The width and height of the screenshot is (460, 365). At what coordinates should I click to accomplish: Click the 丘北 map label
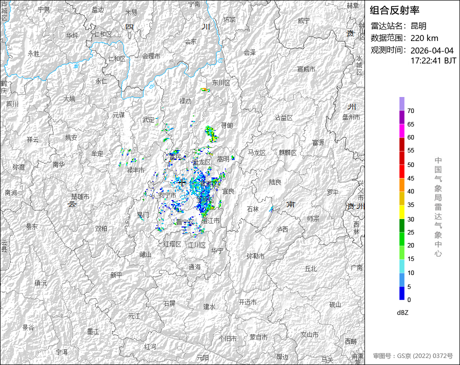[310, 268]
